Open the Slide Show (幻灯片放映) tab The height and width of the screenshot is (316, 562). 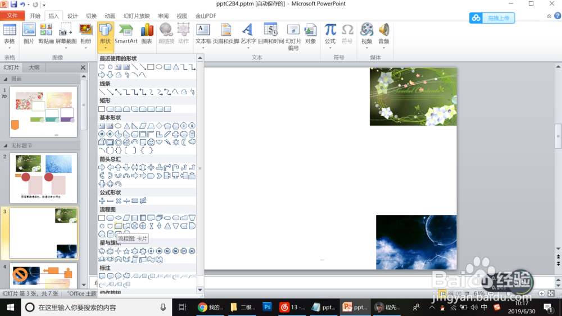point(137,16)
